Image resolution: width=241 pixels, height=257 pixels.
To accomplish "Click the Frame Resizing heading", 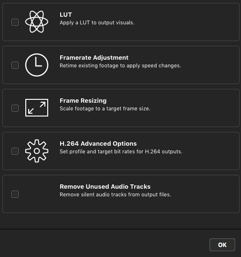I will click(x=83, y=101).
